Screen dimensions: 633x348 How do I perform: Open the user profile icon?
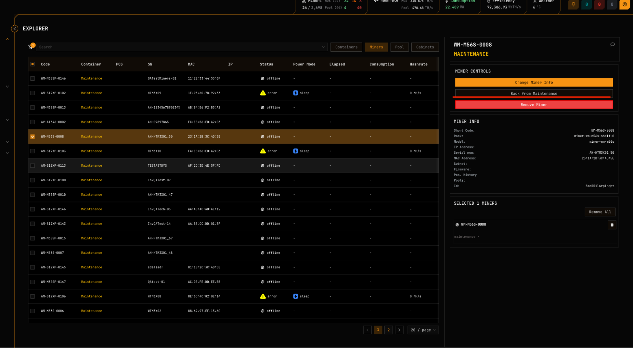click(x=624, y=4)
